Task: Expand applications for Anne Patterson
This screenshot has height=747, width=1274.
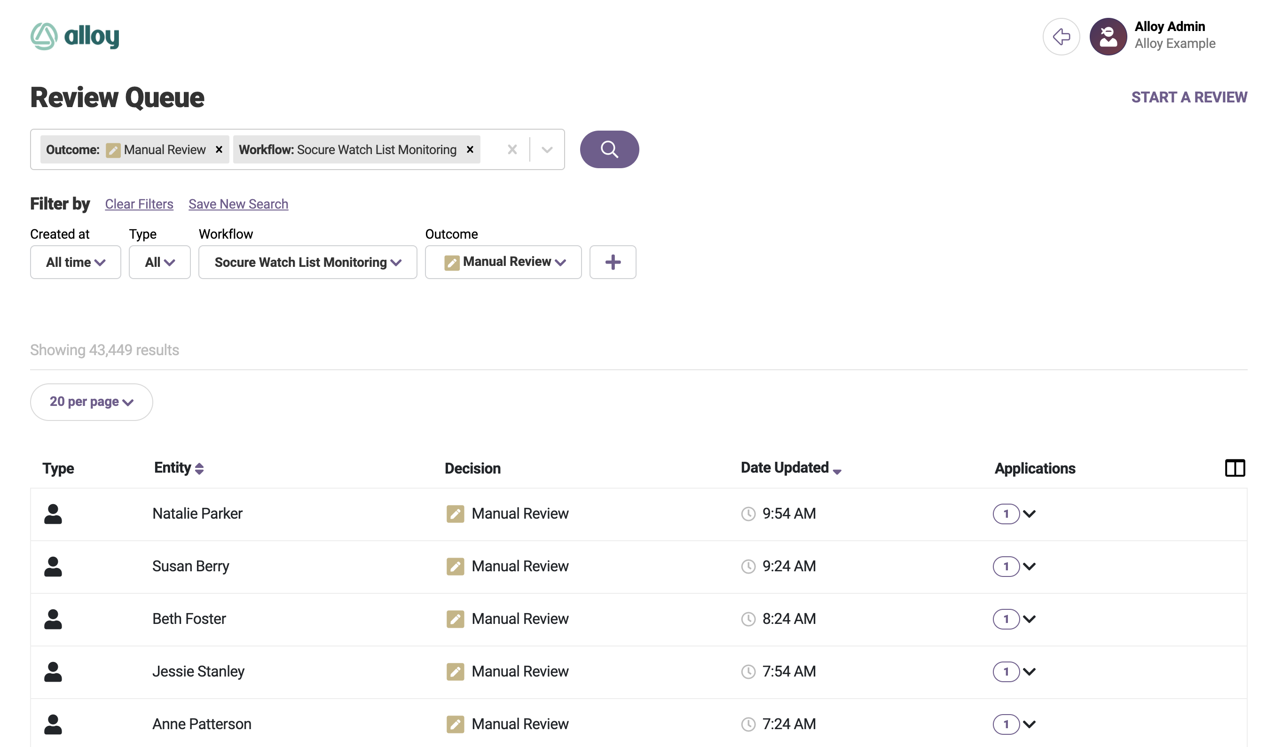Action: 1030,724
